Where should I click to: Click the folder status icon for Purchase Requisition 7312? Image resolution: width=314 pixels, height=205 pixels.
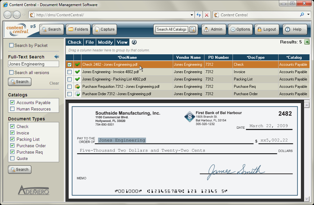pyautogui.click(x=77, y=87)
